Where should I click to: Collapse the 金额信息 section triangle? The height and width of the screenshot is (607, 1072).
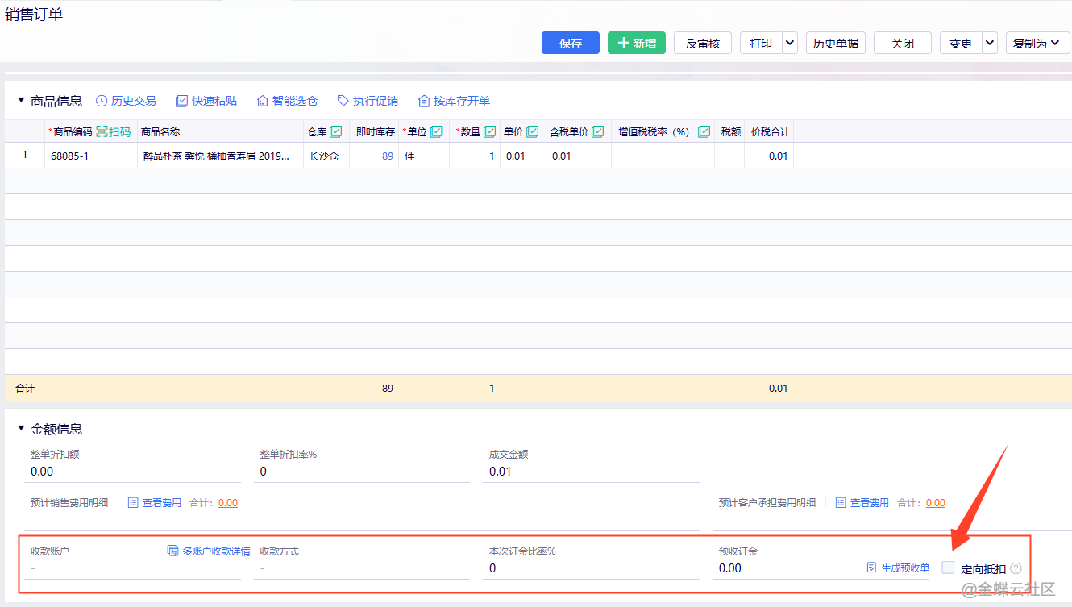pyautogui.click(x=21, y=429)
